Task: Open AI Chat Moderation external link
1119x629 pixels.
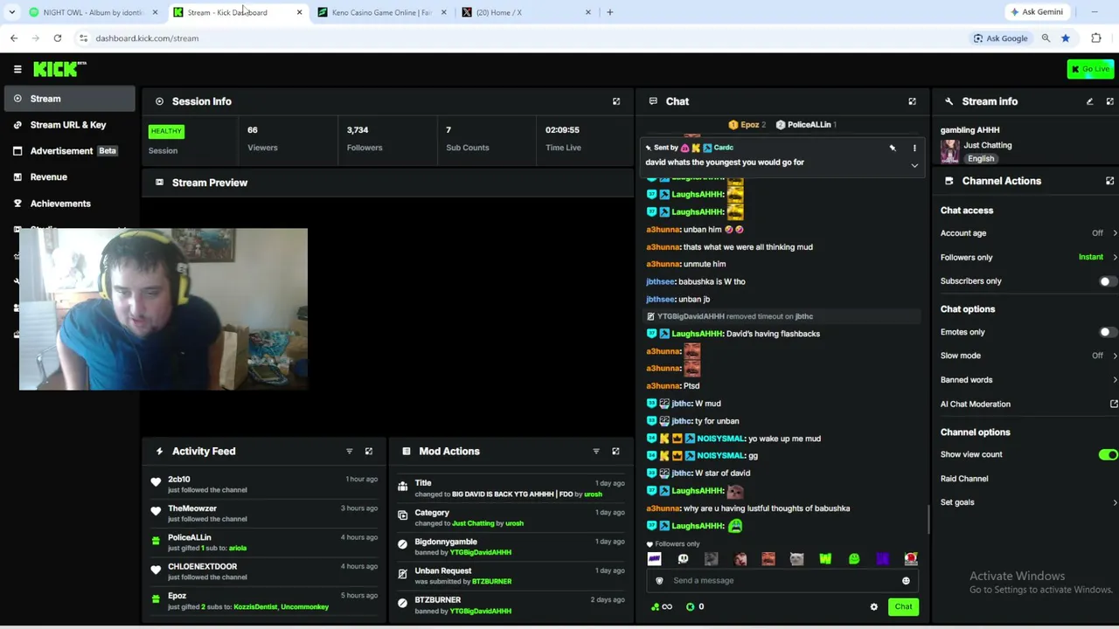Action: click(x=1114, y=404)
